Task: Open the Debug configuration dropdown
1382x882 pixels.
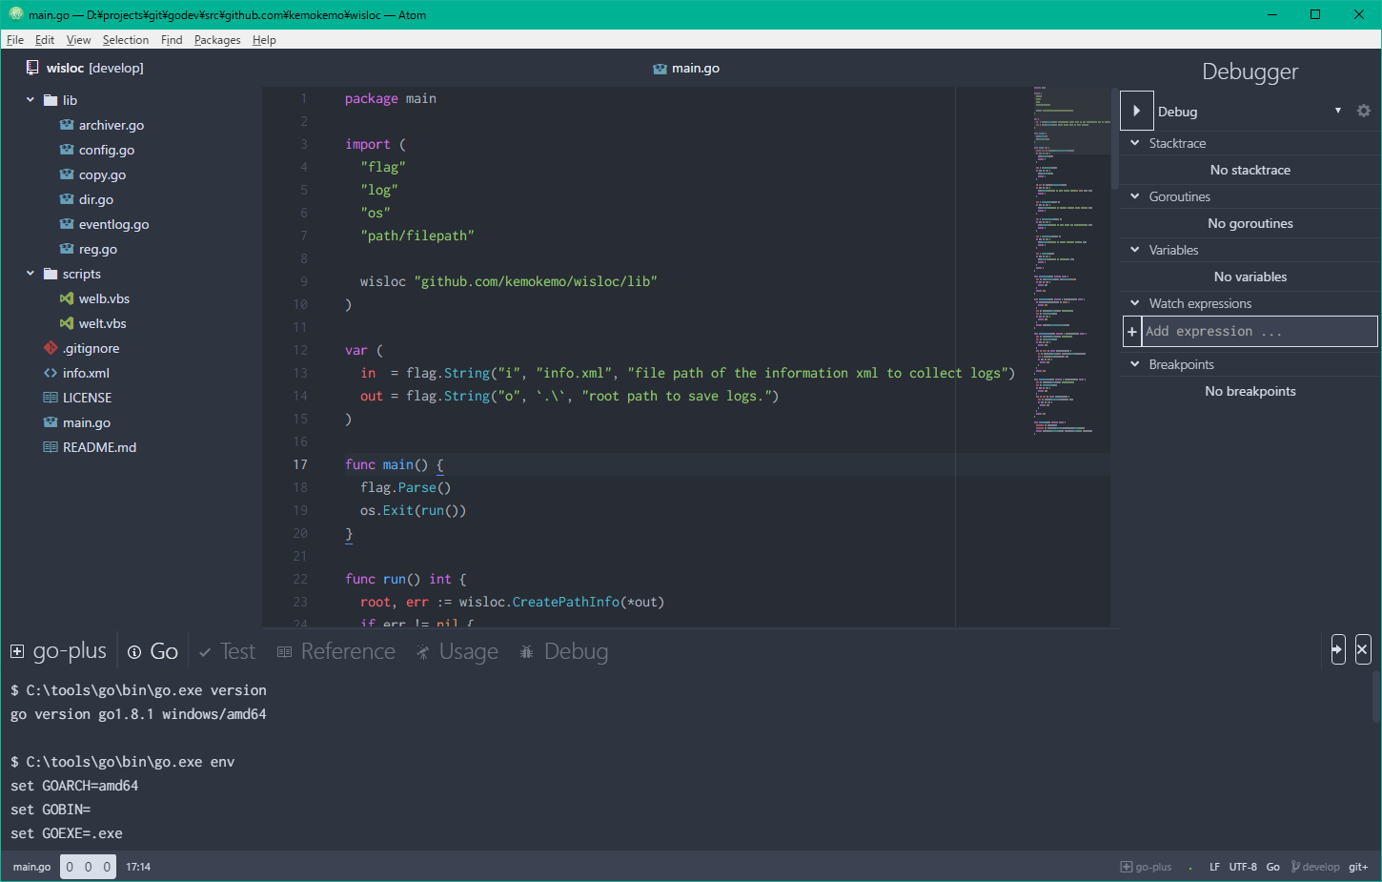Action: (1338, 111)
